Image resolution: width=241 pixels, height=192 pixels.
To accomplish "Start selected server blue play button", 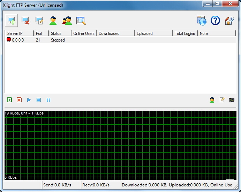I will [29, 100].
